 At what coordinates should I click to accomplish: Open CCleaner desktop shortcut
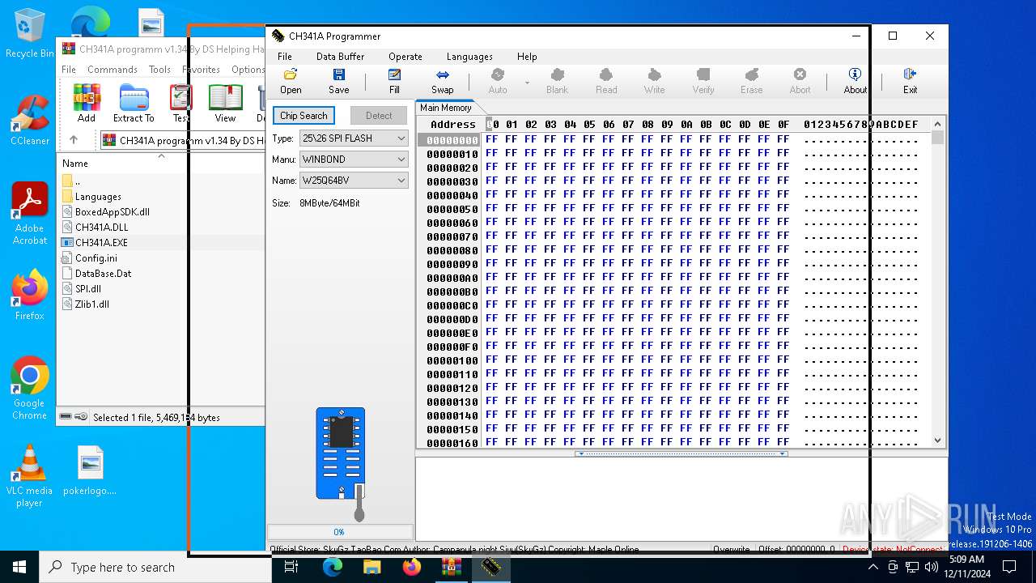click(x=29, y=120)
